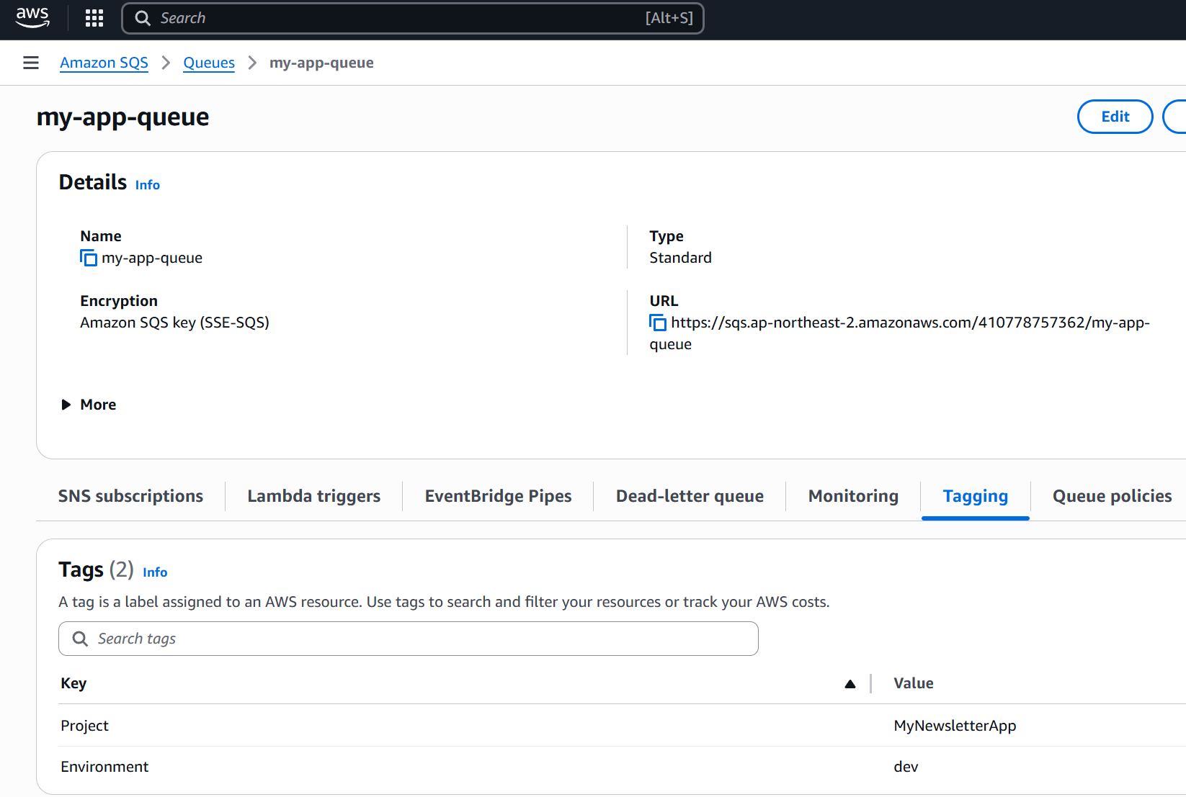This screenshot has width=1186, height=797.
Task: Select the Environment tag key
Action: coord(104,767)
